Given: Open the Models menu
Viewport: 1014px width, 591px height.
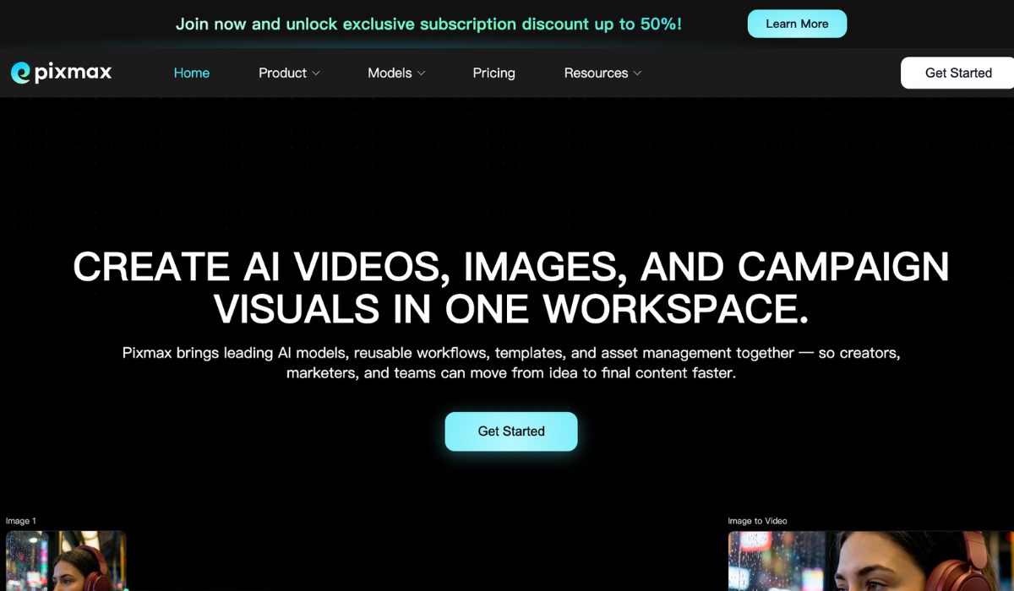Looking at the screenshot, I should (390, 73).
